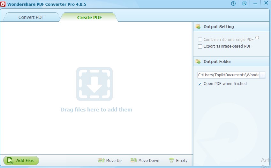Open the feedback/register icon in title bar
This screenshot has width=271, height=168.
tap(245, 4)
